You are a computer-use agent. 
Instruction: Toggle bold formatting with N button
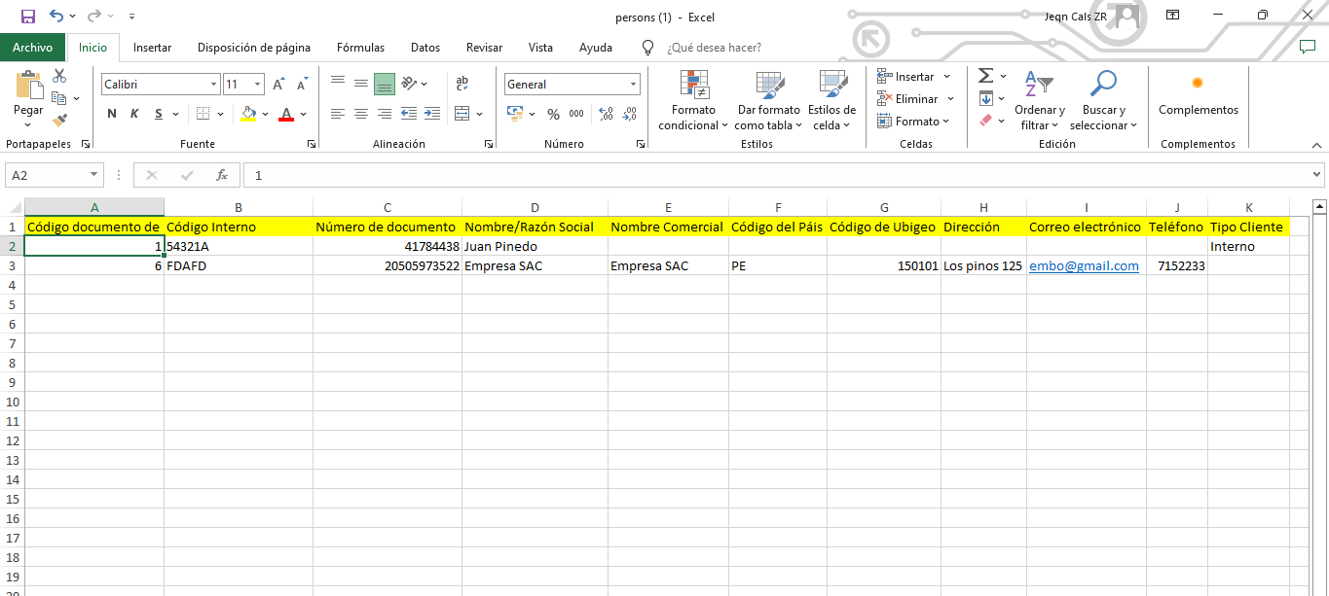111,114
